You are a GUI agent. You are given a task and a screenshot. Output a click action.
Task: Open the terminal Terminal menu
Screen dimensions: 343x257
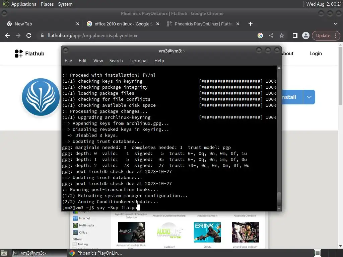[x=138, y=61]
